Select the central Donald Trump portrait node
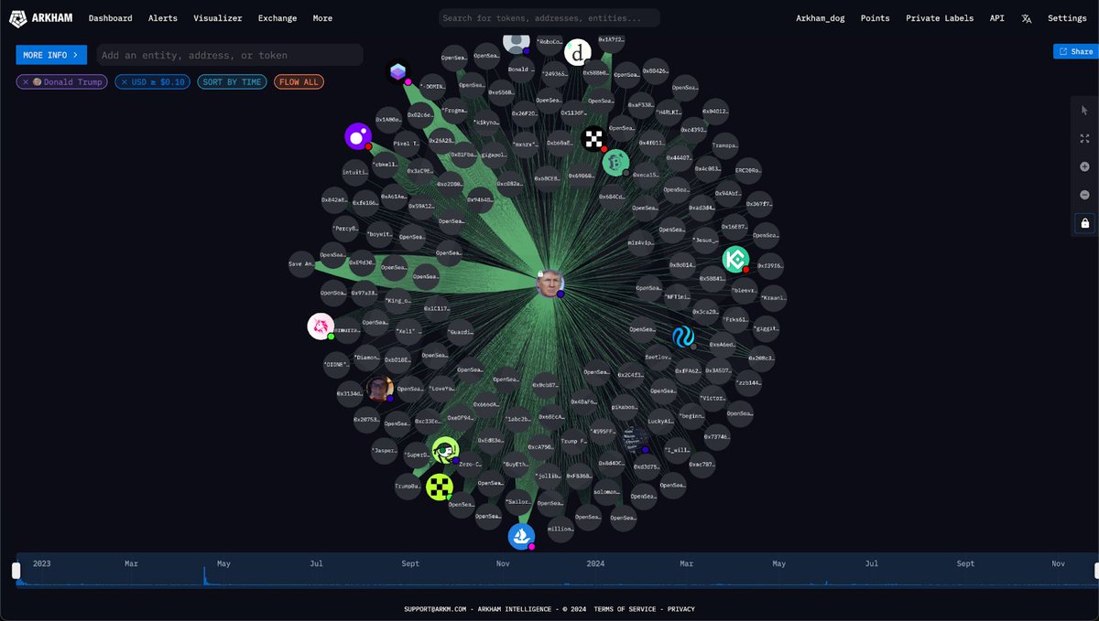This screenshot has width=1099, height=621. (x=549, y=283)
